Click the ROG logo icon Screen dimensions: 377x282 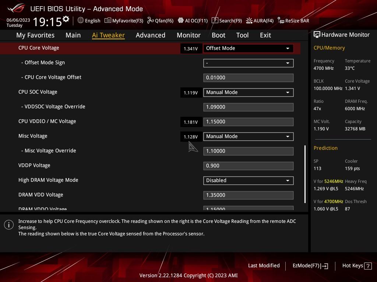[x=16, y=8]
